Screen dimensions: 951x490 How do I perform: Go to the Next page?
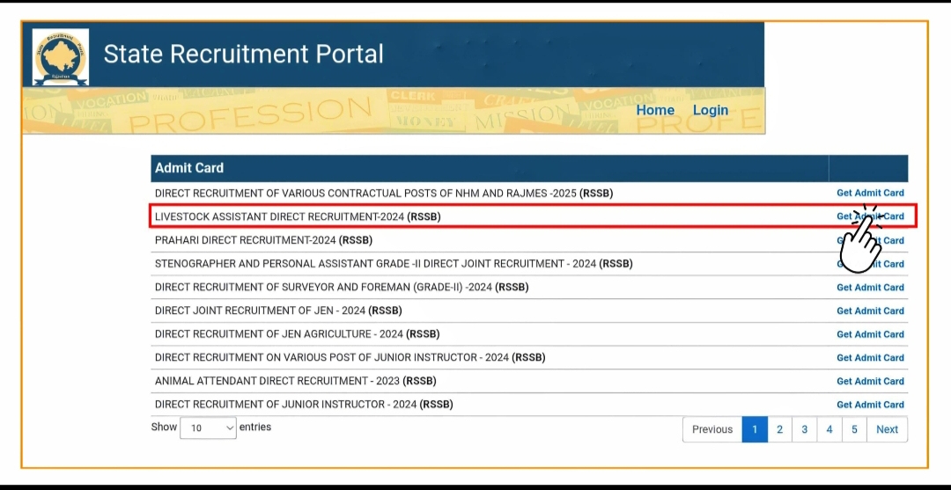[x=887, y=429]
